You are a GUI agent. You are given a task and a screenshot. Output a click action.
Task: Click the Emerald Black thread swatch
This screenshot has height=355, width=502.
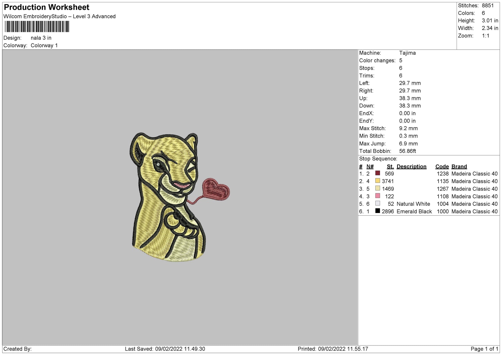coord(378,211)
